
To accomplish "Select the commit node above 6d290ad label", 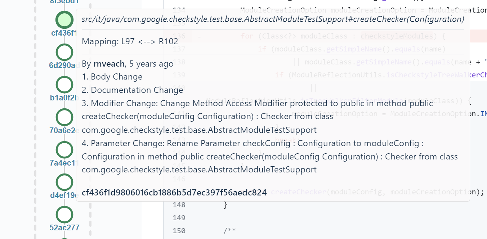I will 64,52.
